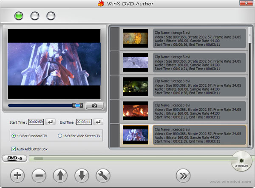255x188 pixels.
Task: Proceed to next step with double-arrow button
Action: pyautogui.click(x=183, y=175)
